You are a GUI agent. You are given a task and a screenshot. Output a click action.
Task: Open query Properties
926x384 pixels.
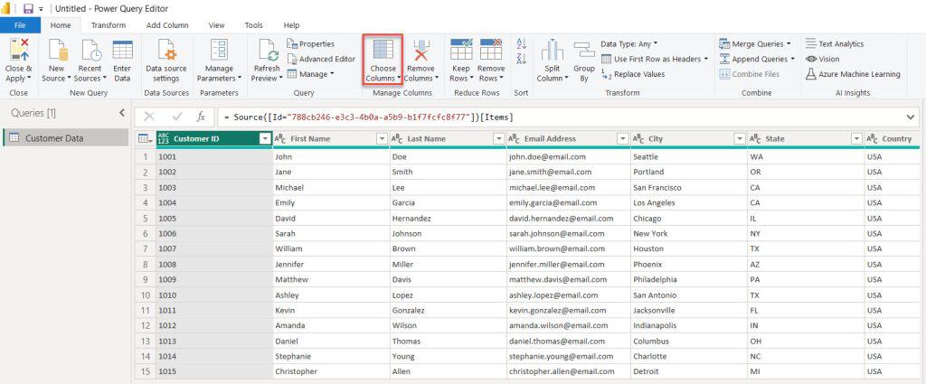[311, 43]
